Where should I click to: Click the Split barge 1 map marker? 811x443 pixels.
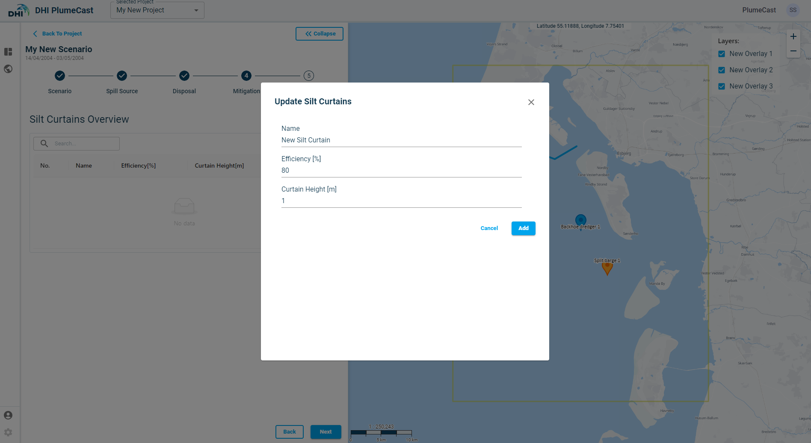(x=607, y=268)
